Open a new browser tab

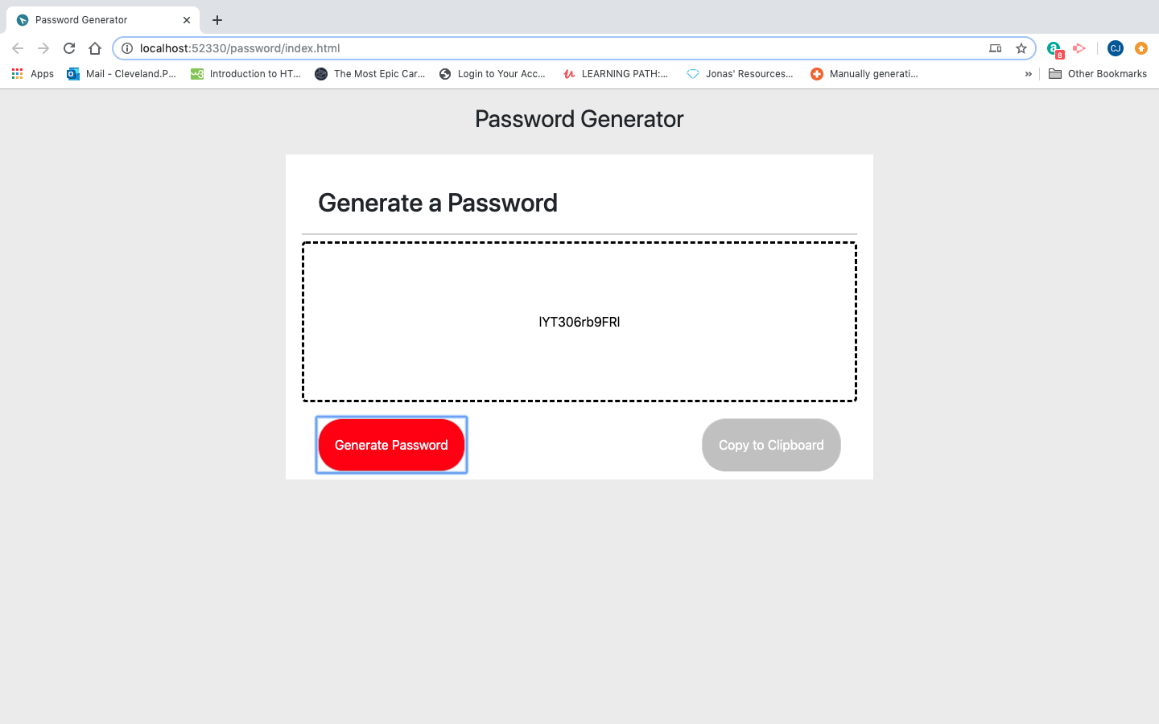coord(216,19)
